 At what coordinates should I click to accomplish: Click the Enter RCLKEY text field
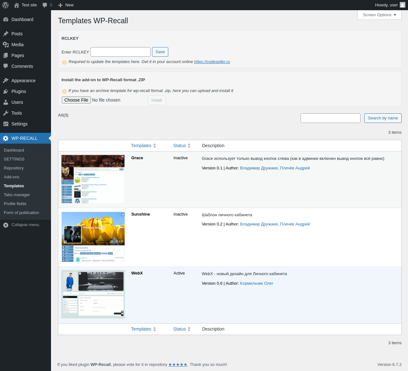[120, 52]
